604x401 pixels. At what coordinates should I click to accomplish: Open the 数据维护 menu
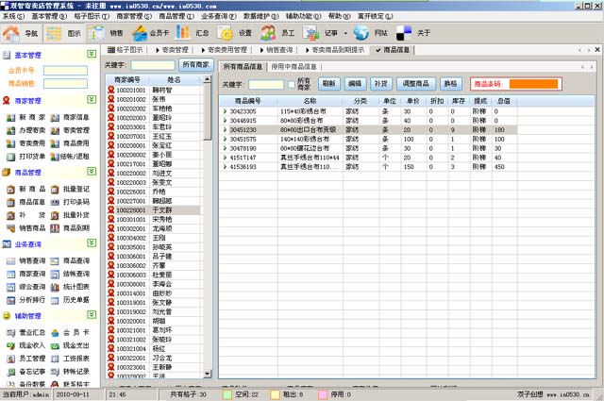point(258,16)
